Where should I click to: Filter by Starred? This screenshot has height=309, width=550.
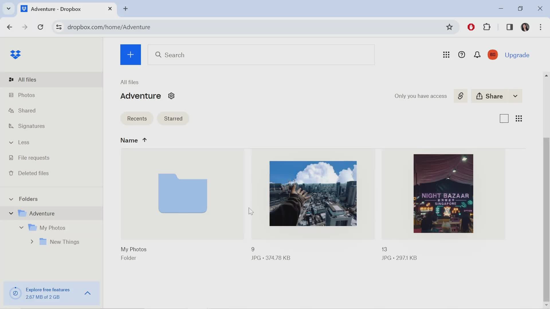[x=173, y=118]
